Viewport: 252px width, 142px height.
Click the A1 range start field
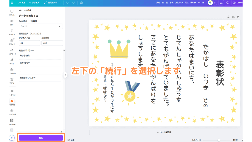coord(29,43)
